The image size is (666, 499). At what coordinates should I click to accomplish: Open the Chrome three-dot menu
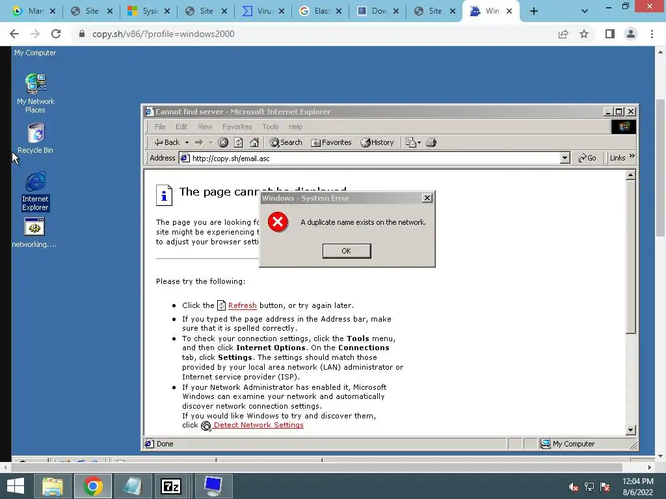[x=652, y=34]
